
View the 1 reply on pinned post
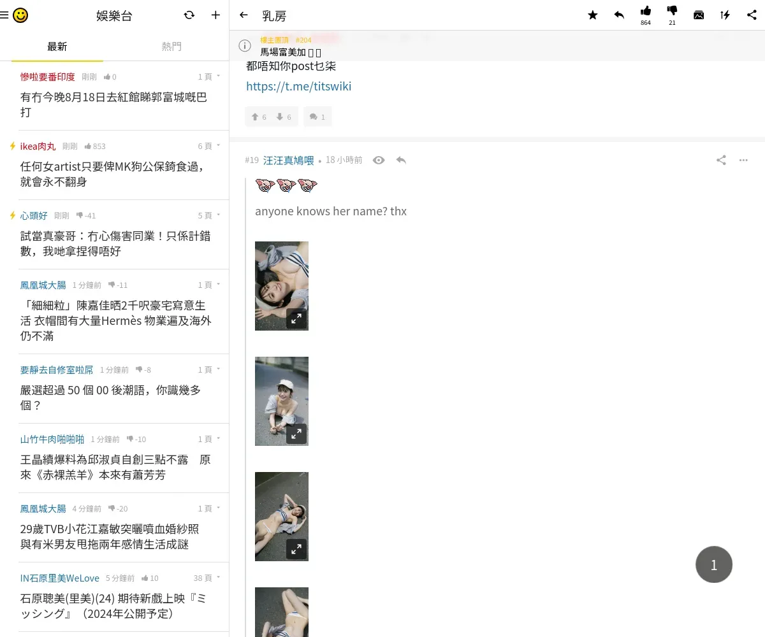pyautogui.click(x=317, y=117)
